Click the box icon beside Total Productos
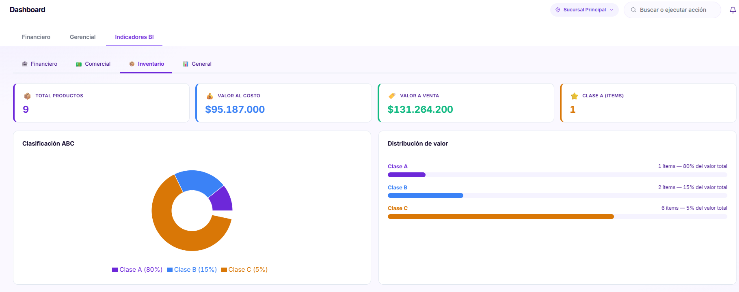 [27, 96]
